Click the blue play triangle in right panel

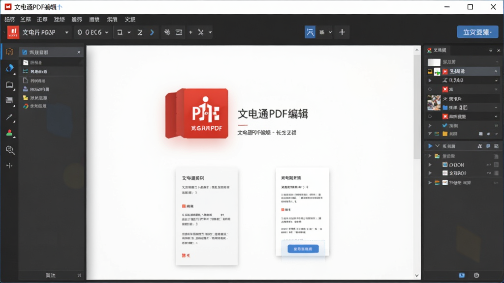coord(430,146)
